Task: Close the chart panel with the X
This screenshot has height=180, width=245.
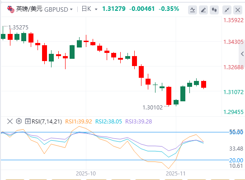Action: tap(238, 10)
